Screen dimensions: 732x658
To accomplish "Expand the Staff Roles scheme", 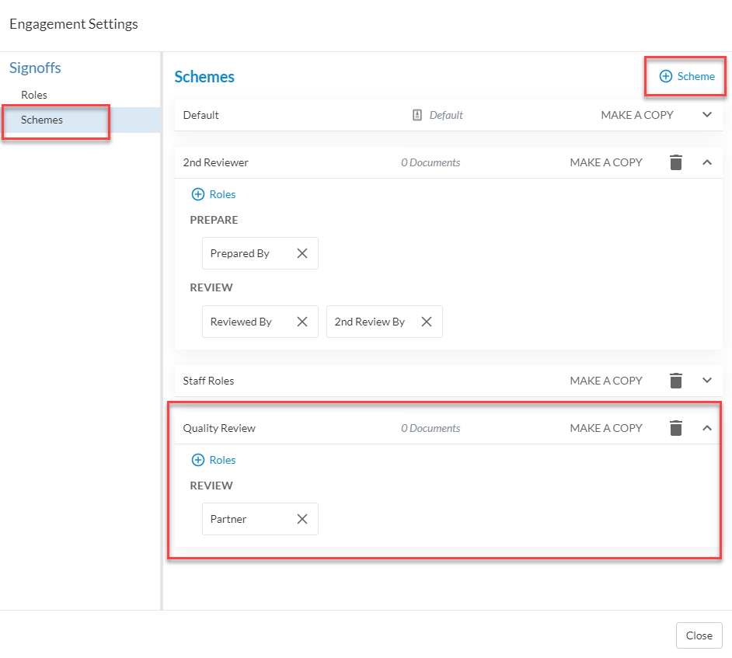I will coord(707,381).
